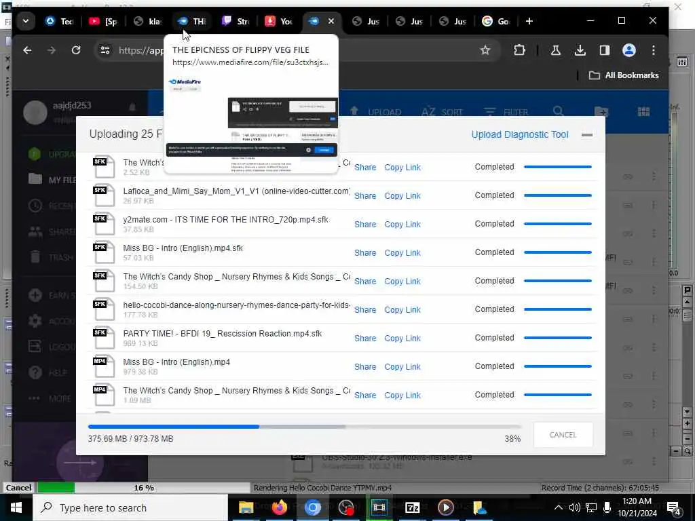Switch to the 'You' downloader tab
This screenshot has height=521, width=695.
pyautogui.click(x=279, y=21)
